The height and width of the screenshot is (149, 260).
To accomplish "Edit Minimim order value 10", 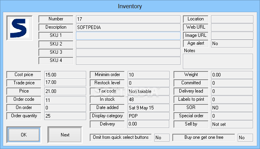I will [x=148, y=75].
